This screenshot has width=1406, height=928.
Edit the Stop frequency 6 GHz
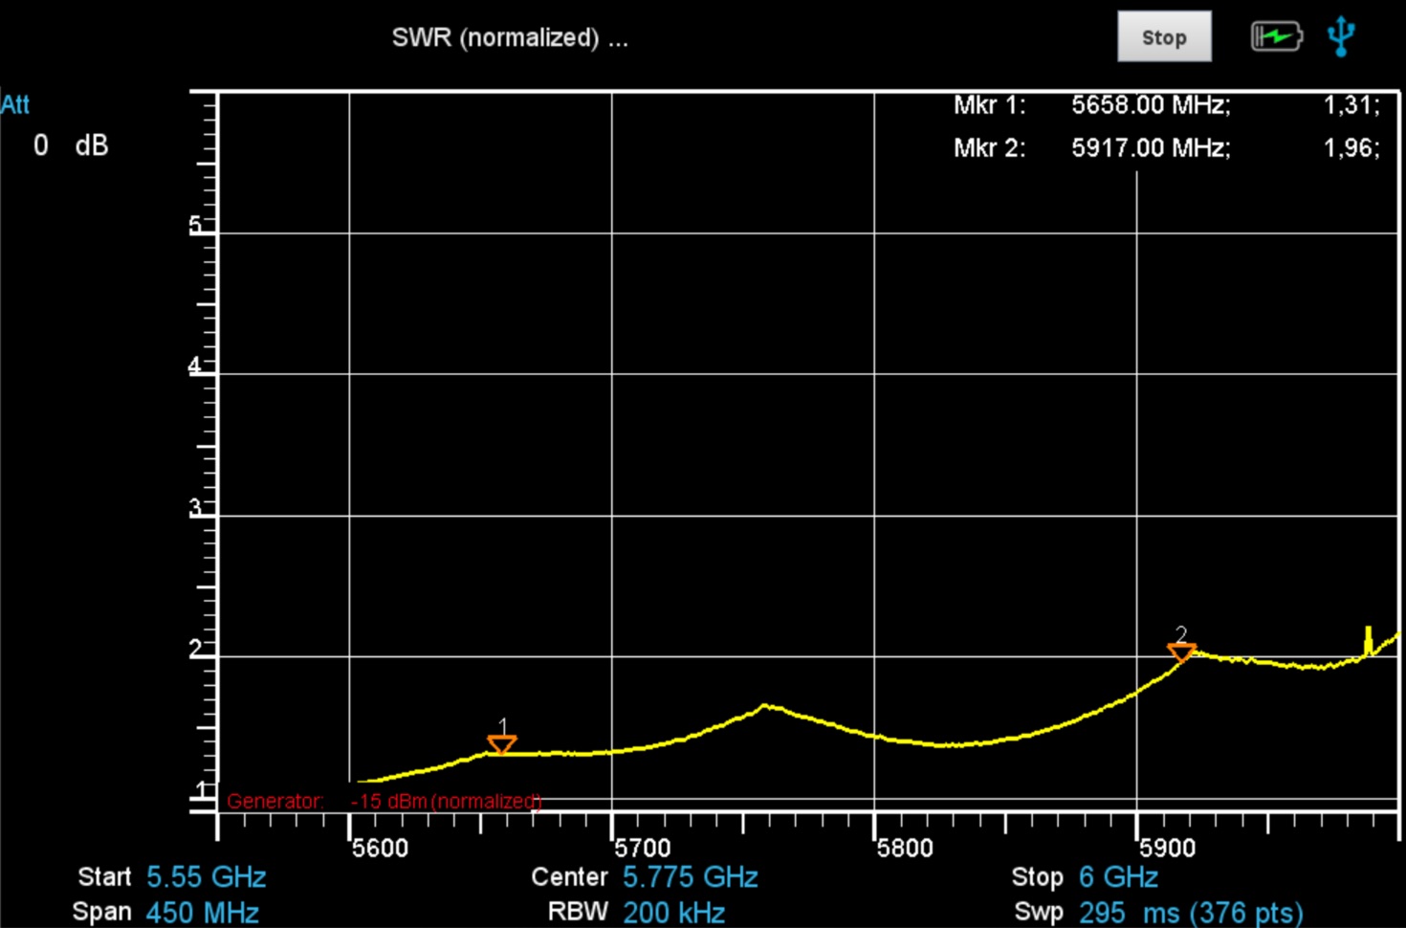[x=1118, y=877]
